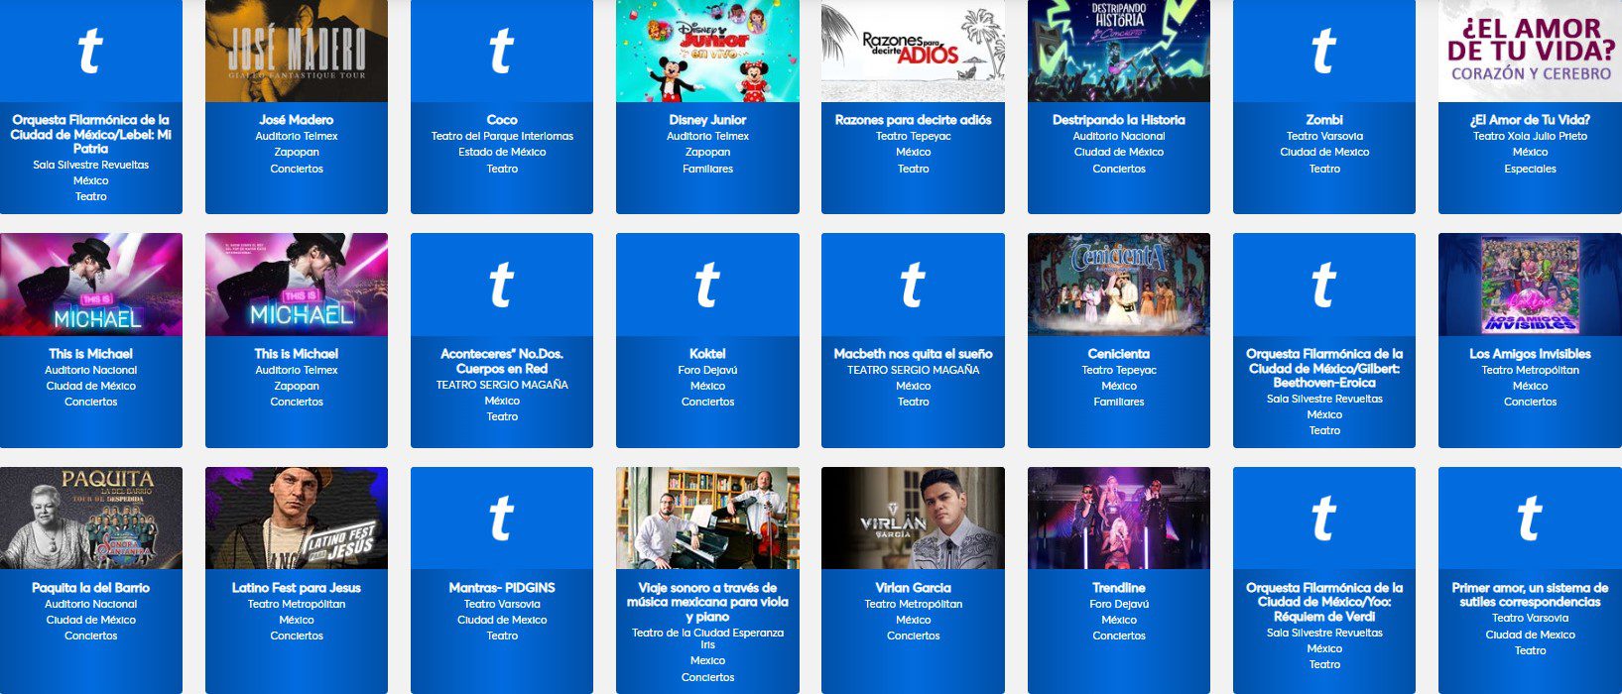
Task: Open the "Aconteceres No.Dos. Cuerpos en Red" title
Action: click(502, 361)
